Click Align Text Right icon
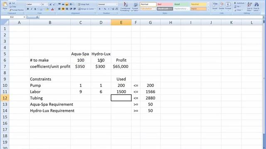 click(67, 9)
